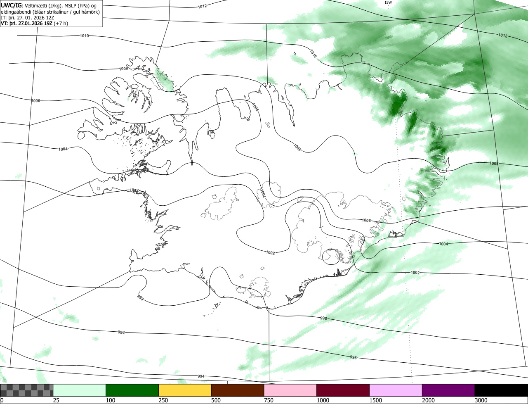Click the 'IT: þri. 27. 01. 2026 12Z' line
528x404 pixels.
pyautogui.click(x=28, y=17)
